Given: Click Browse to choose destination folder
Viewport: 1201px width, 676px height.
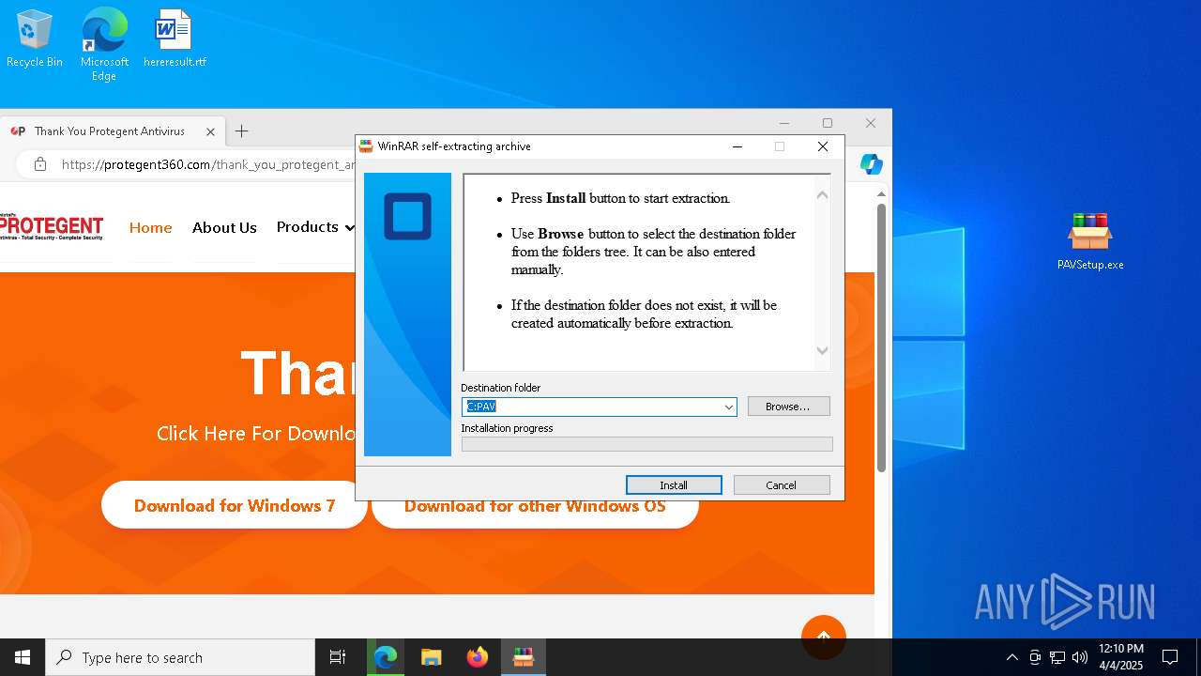Looking at the screenshot, I should tap(788, 407).
